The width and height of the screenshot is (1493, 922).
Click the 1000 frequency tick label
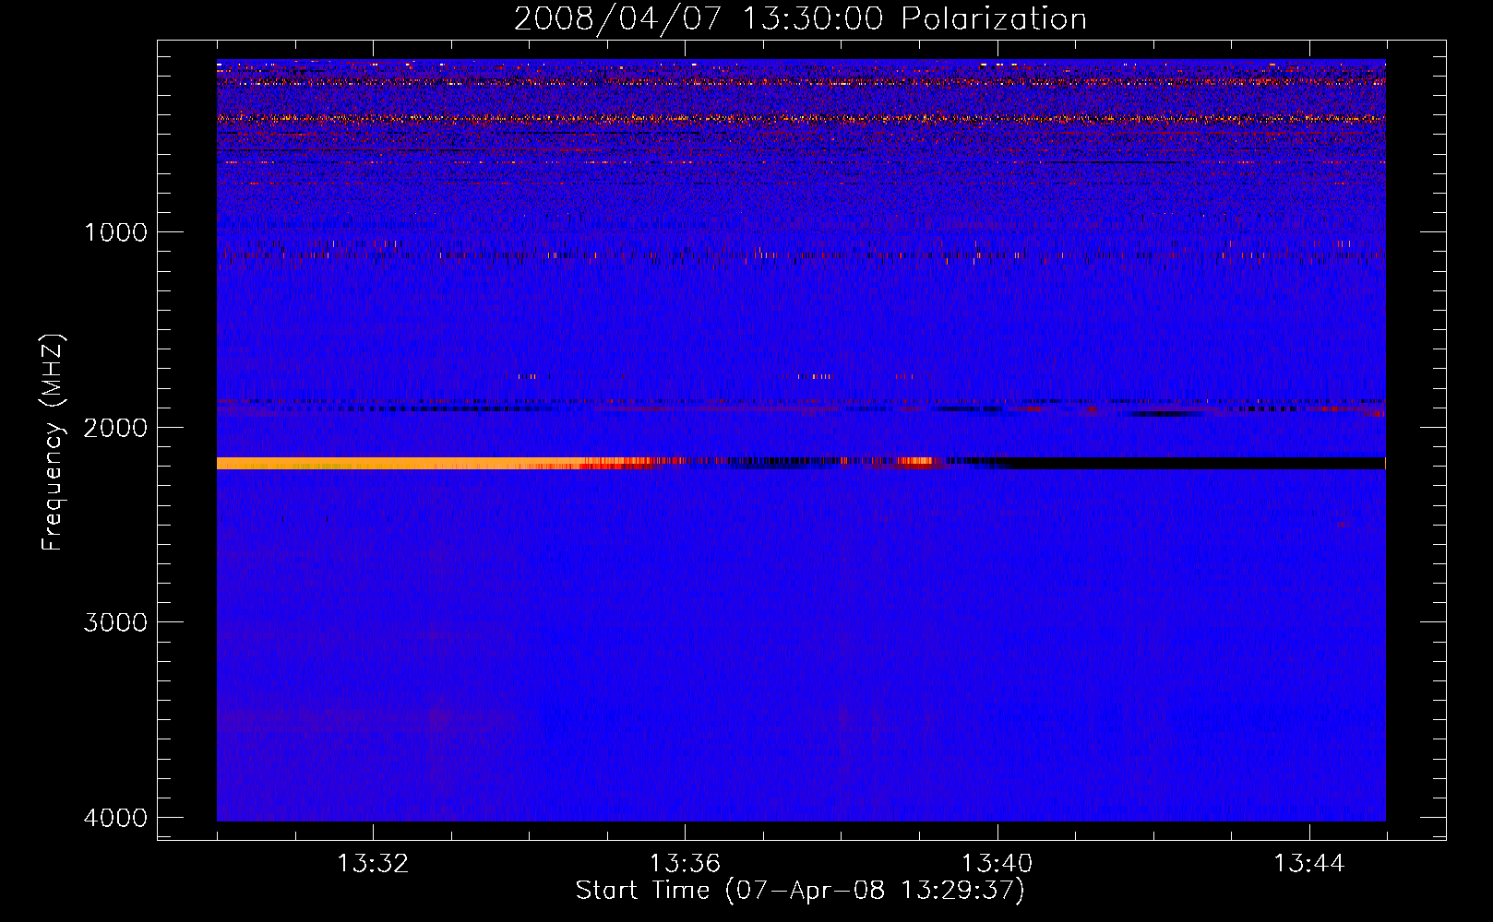(x=116, y=231)
